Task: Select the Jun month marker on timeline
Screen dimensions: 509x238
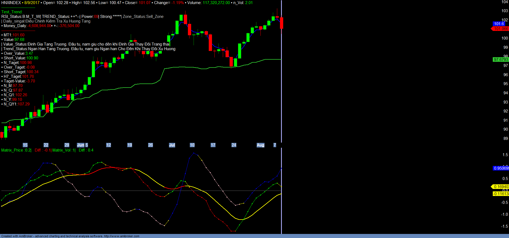Action: (80, 145)
